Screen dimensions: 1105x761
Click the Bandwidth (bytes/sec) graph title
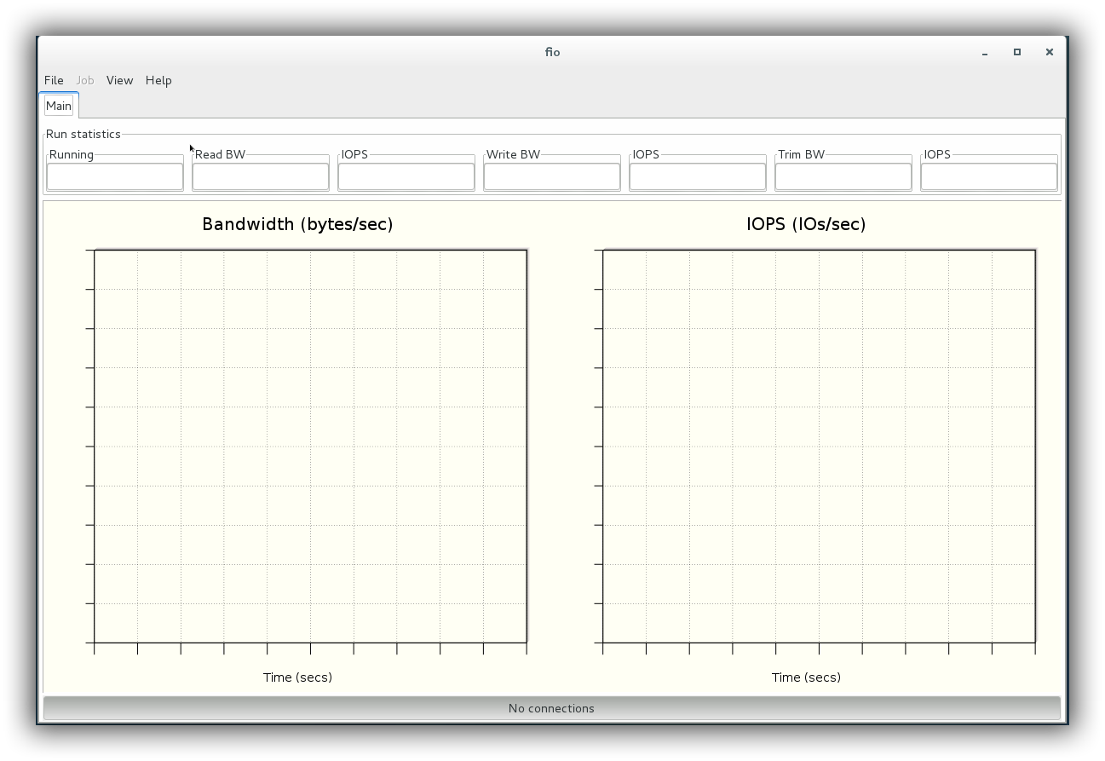point(297,224)
